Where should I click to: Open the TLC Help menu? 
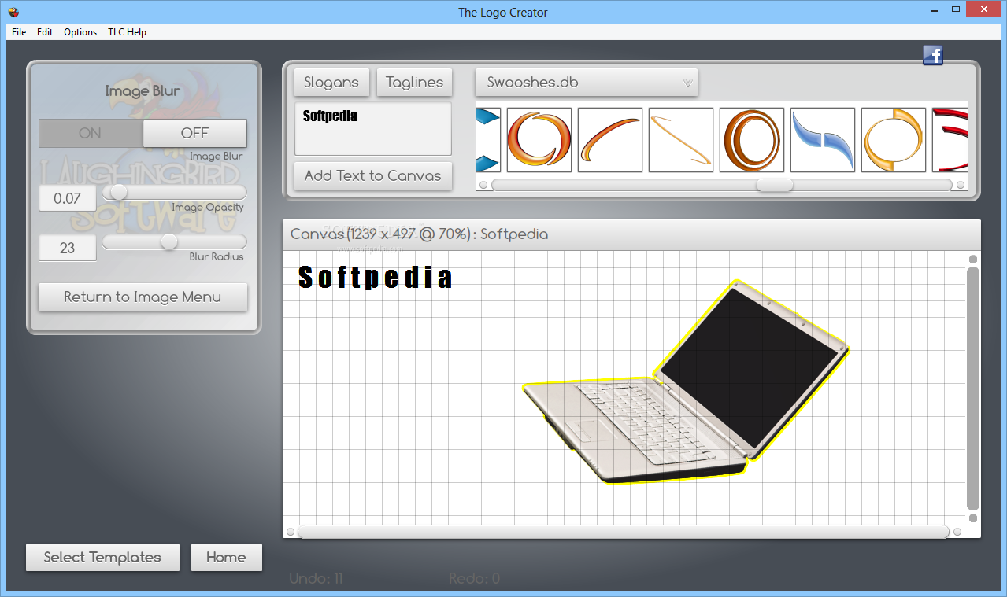[127, 32]
